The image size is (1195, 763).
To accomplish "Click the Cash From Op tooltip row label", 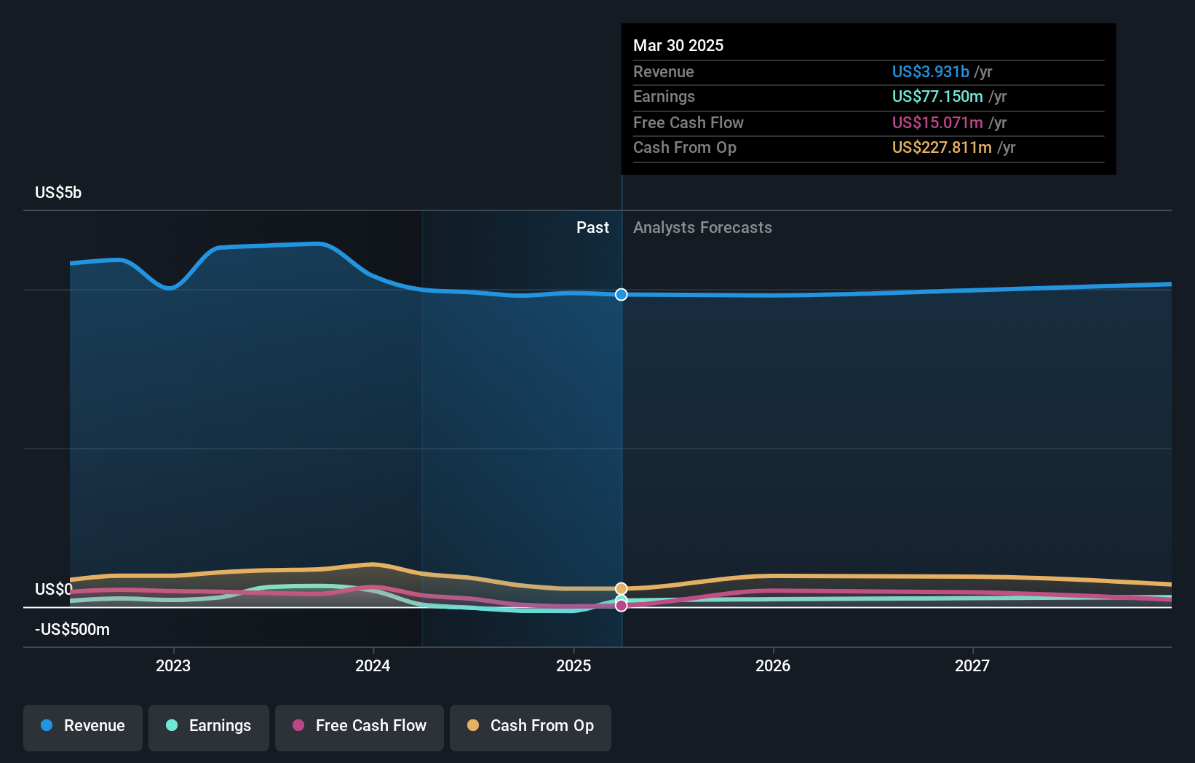I will coord(684,147).
